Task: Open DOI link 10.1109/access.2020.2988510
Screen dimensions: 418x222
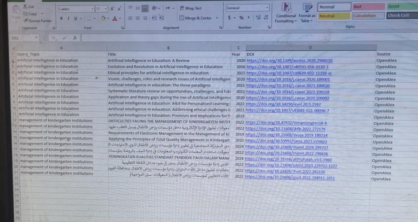Action: click(x=289, y=60)
